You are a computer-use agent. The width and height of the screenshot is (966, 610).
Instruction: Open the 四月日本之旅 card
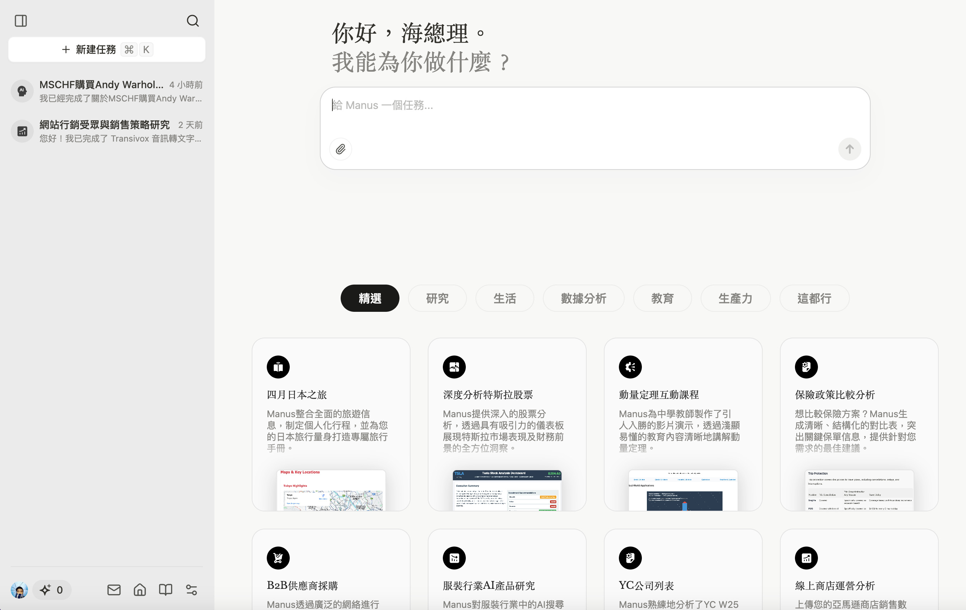tap(331, 424)
